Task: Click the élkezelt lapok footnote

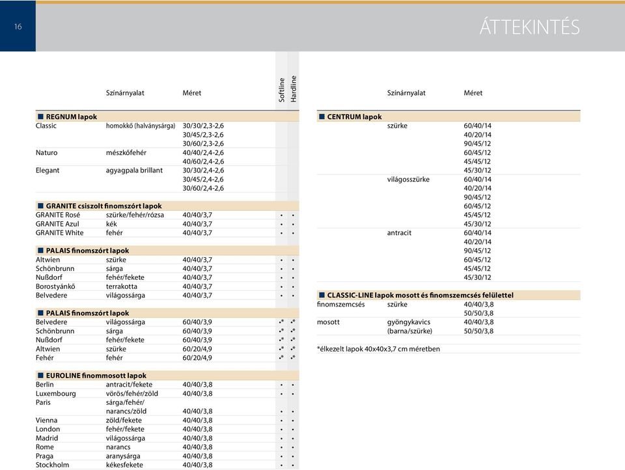Action: [378, 349]
